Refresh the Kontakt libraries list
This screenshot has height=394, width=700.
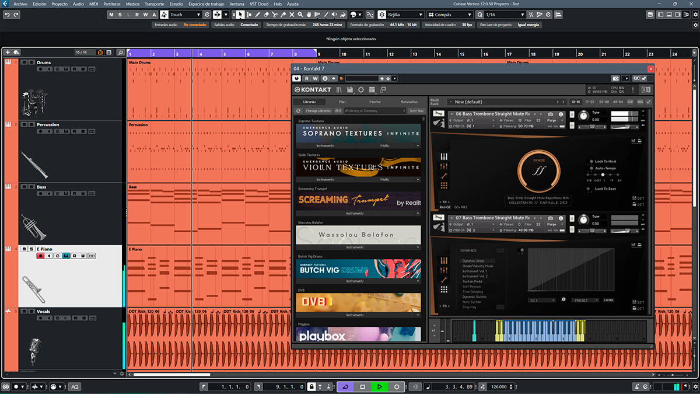299,110
